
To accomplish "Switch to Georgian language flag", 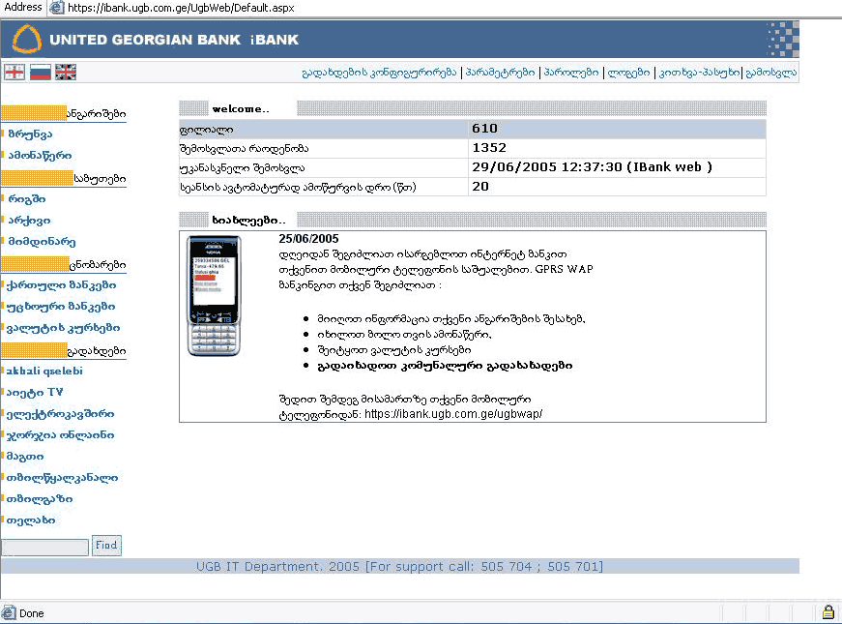I will point(14,72).
